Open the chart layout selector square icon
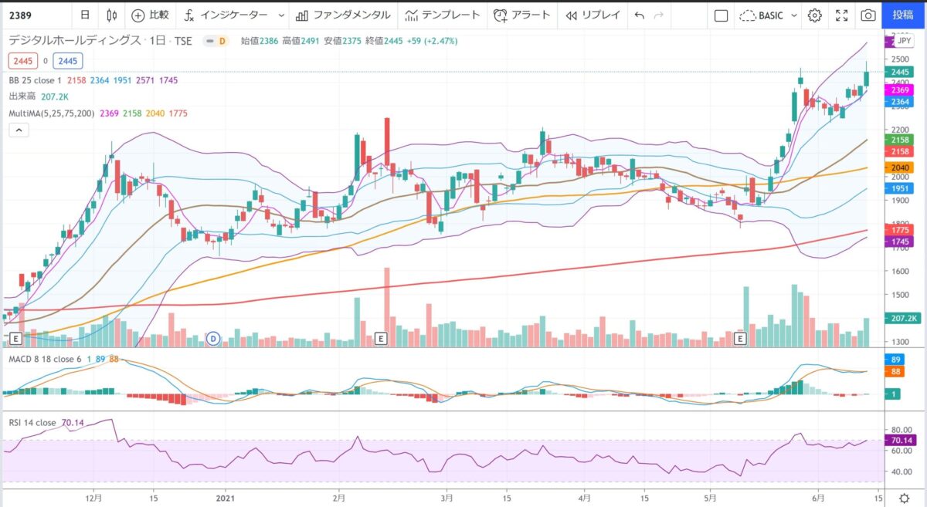The height and width of the screenshot is (507, 927). click(721, 15)
